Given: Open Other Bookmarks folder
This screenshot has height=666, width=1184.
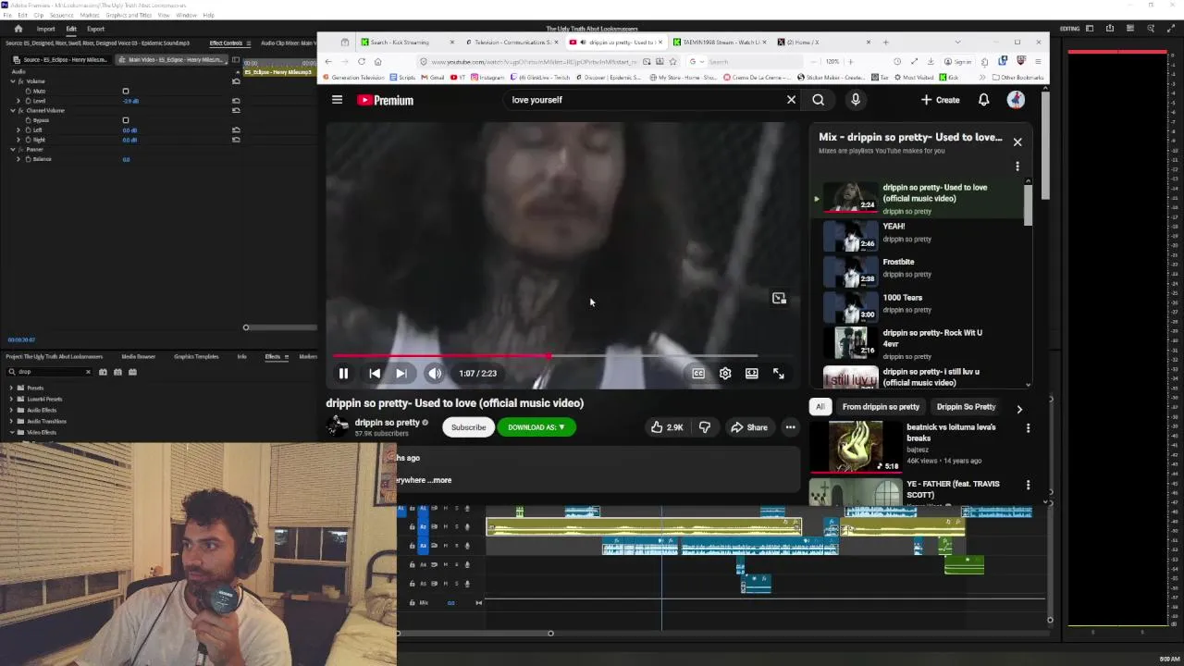Looking at the screenshot, I should pyautogui.click(x=1017, y=78).
